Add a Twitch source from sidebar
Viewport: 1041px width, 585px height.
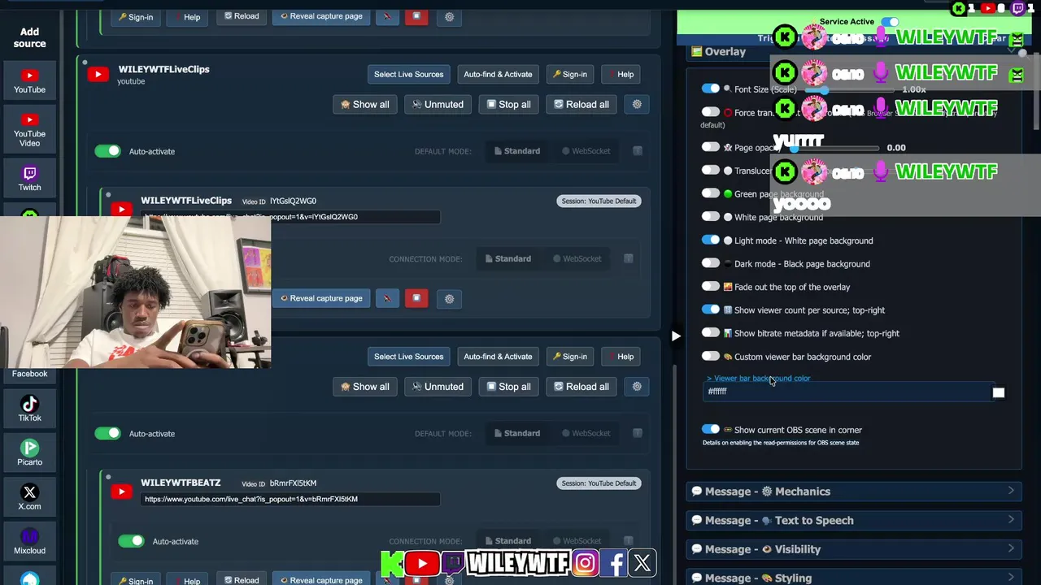pyautogui.click(x=29, y=178)
